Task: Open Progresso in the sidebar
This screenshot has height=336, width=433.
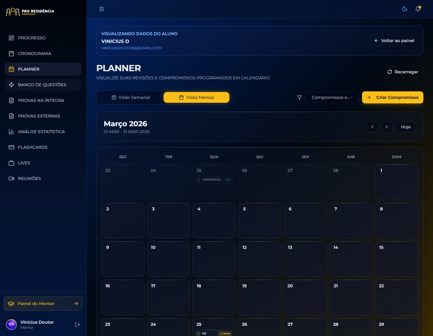Action: click(43, 38)
